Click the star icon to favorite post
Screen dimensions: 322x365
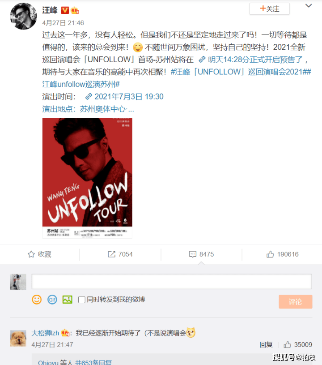click(x=31, y=254)
